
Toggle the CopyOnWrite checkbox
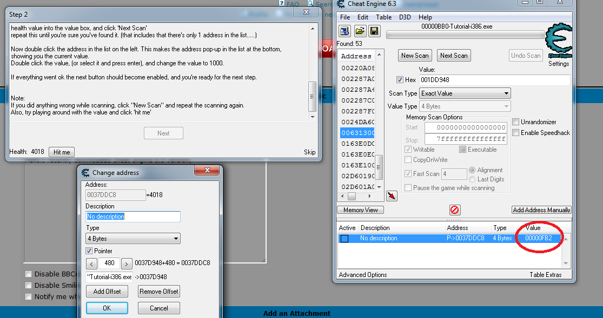[408, 160]
